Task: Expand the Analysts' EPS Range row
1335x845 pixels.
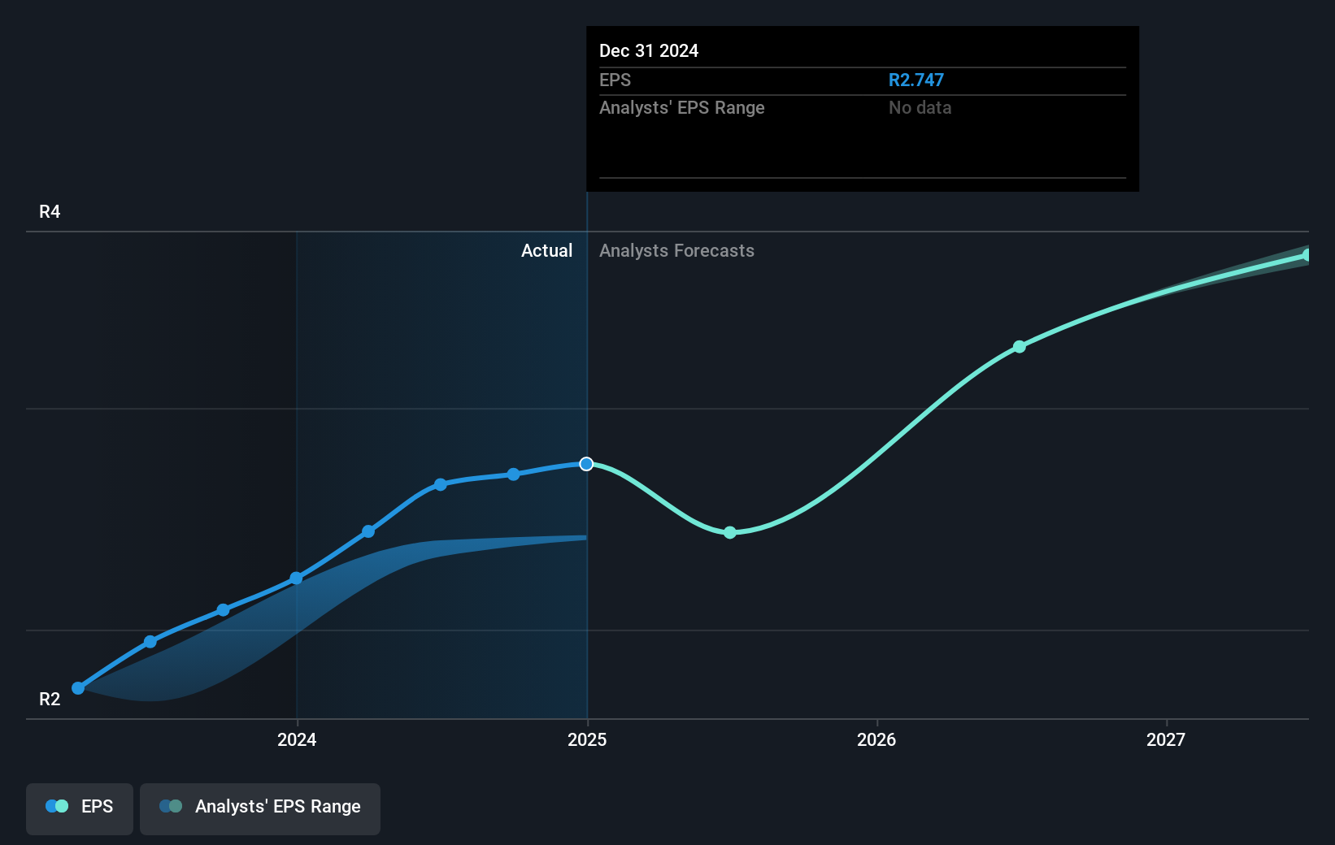Action: tap(681, 107)
